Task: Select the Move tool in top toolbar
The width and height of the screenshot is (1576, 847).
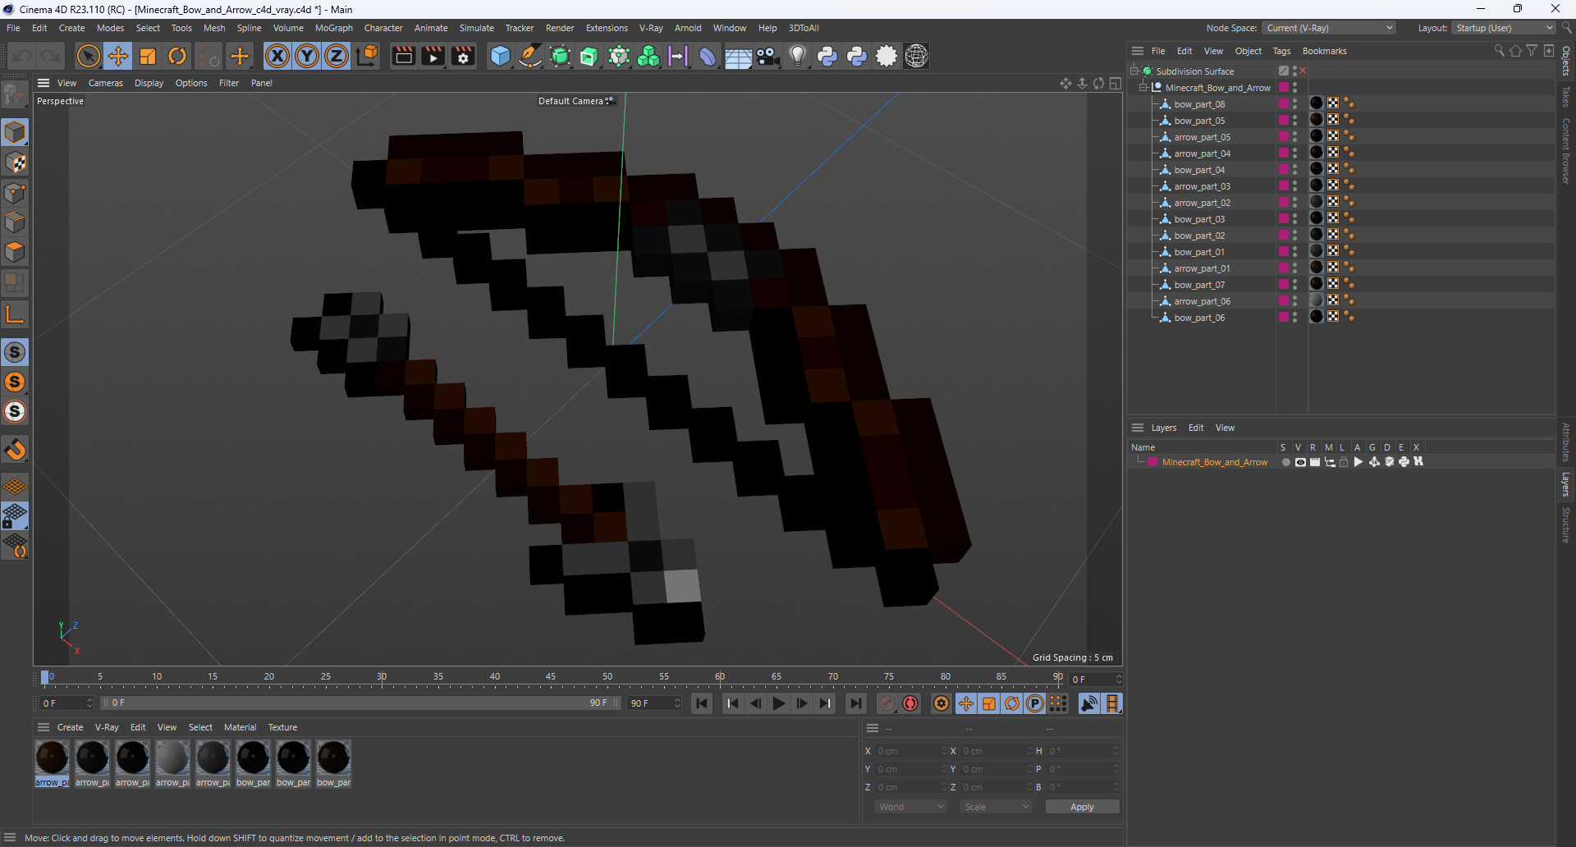Action: coord(118,56)
